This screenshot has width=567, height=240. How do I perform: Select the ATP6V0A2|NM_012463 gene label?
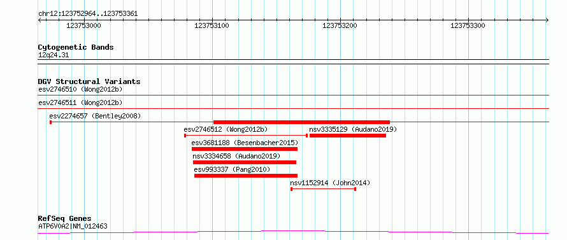[73, 227]
